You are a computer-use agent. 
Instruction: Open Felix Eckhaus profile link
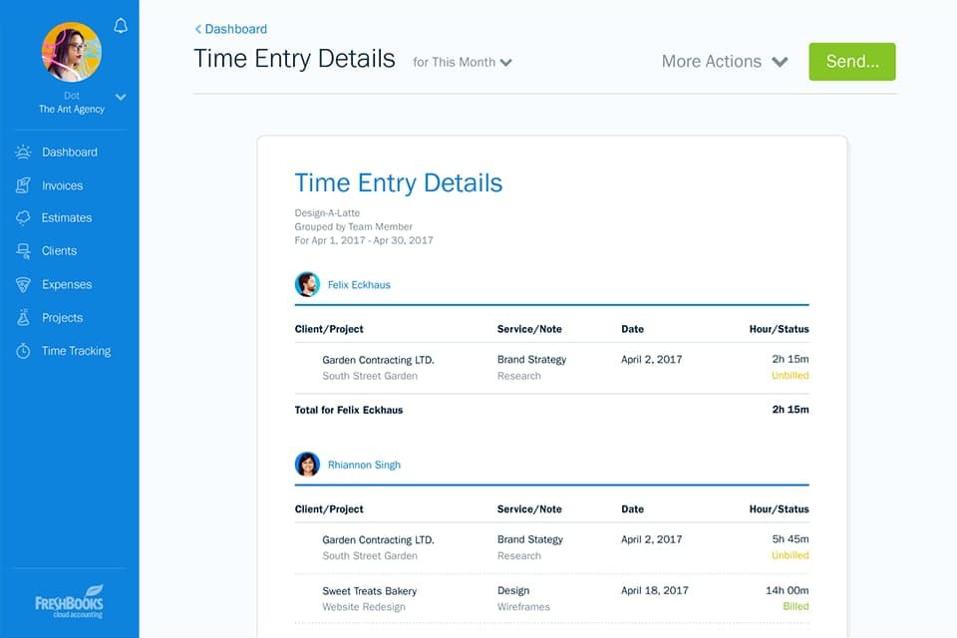tap(359, 284)
